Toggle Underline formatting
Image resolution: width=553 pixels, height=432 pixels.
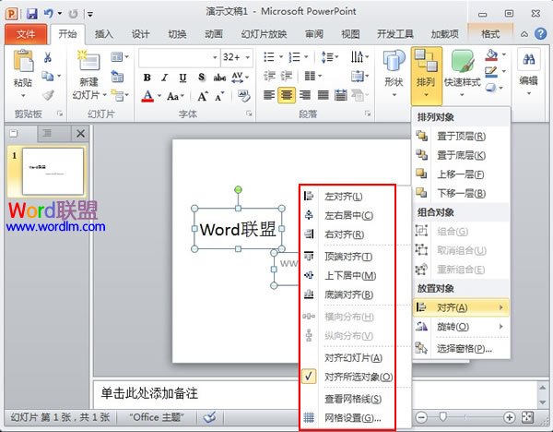tap(182, 78)
